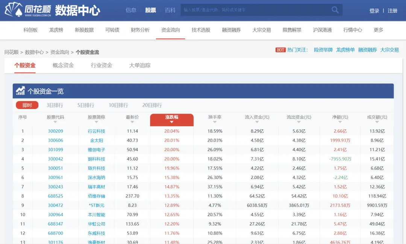Sort by 流入资金(元) column arrow
The height and width of the screenshot is (244, 406).
point(257,122)
